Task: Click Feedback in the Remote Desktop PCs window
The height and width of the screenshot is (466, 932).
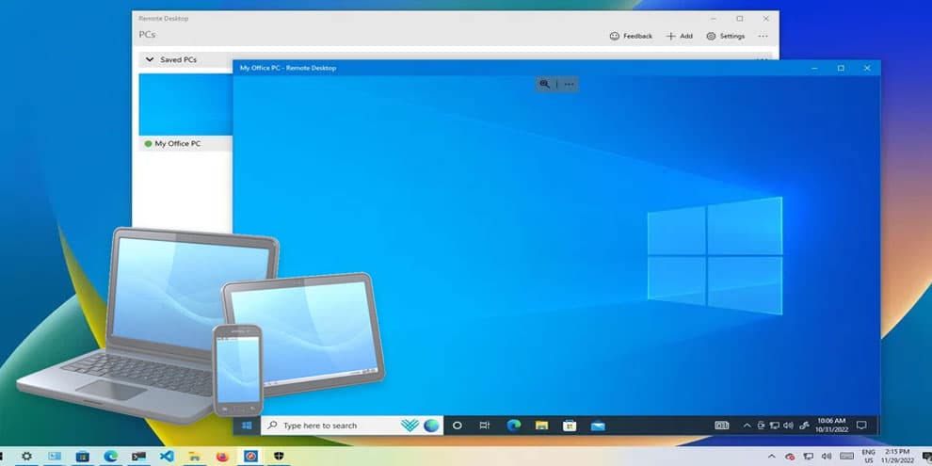Action: (631, 37)
